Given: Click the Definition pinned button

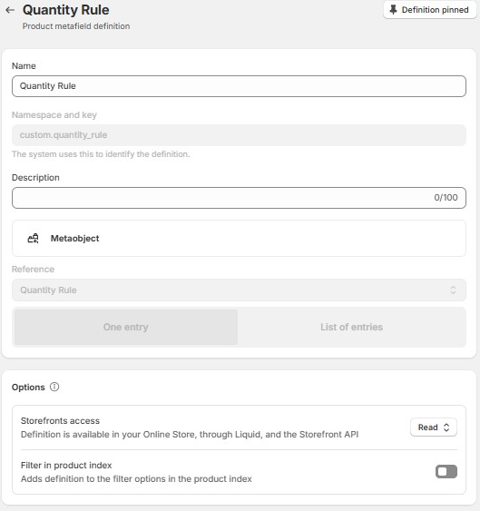Looking at the screenshot, I should 430,10.
